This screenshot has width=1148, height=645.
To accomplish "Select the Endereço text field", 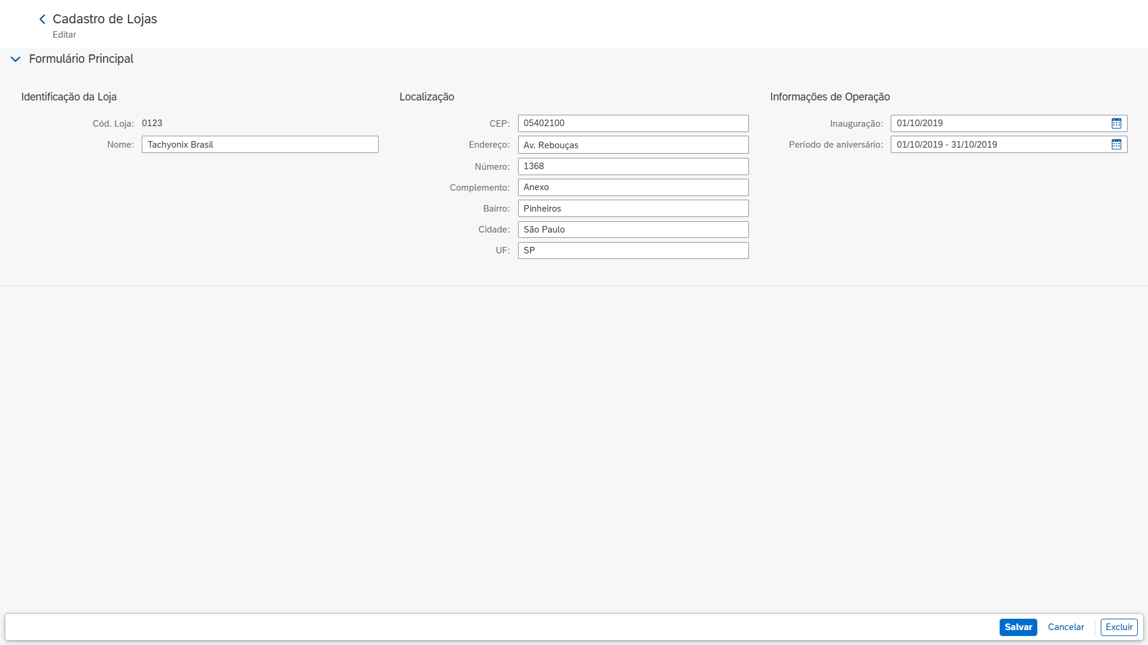I will pyautogui.click(x=633, y=145).
